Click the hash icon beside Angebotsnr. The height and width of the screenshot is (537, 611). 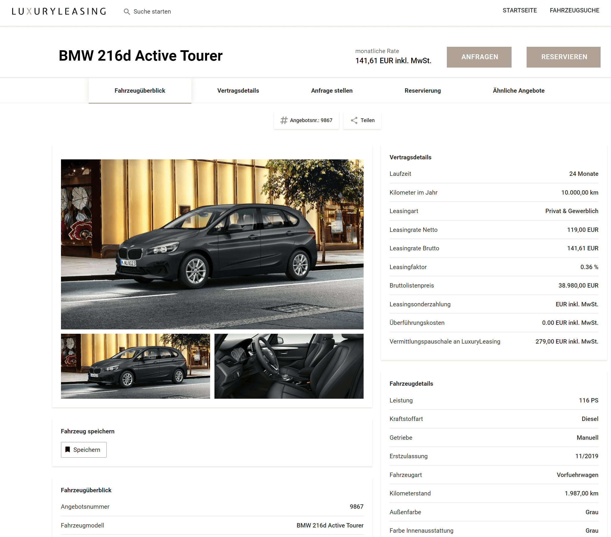coord(284,120)
